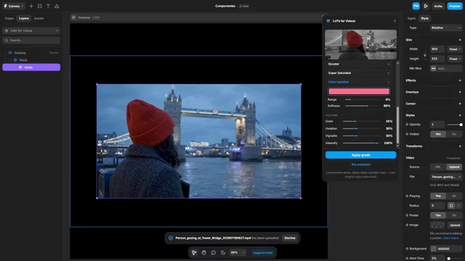Click the aspect ratio lock icon between Width and Height
Viewport: 465px width, 261px height.
point(424,54)
